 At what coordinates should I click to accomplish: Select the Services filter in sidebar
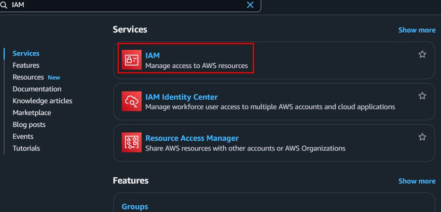(26, 53)
